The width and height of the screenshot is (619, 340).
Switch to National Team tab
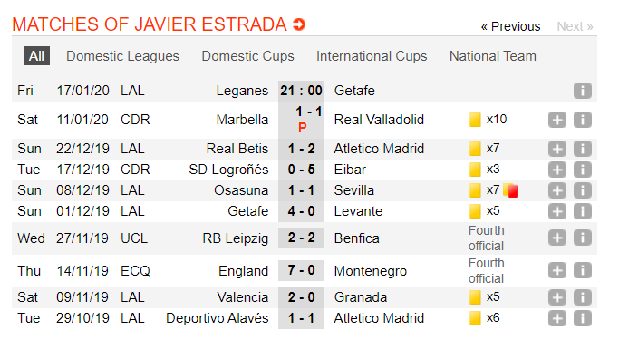click(493, 56)
